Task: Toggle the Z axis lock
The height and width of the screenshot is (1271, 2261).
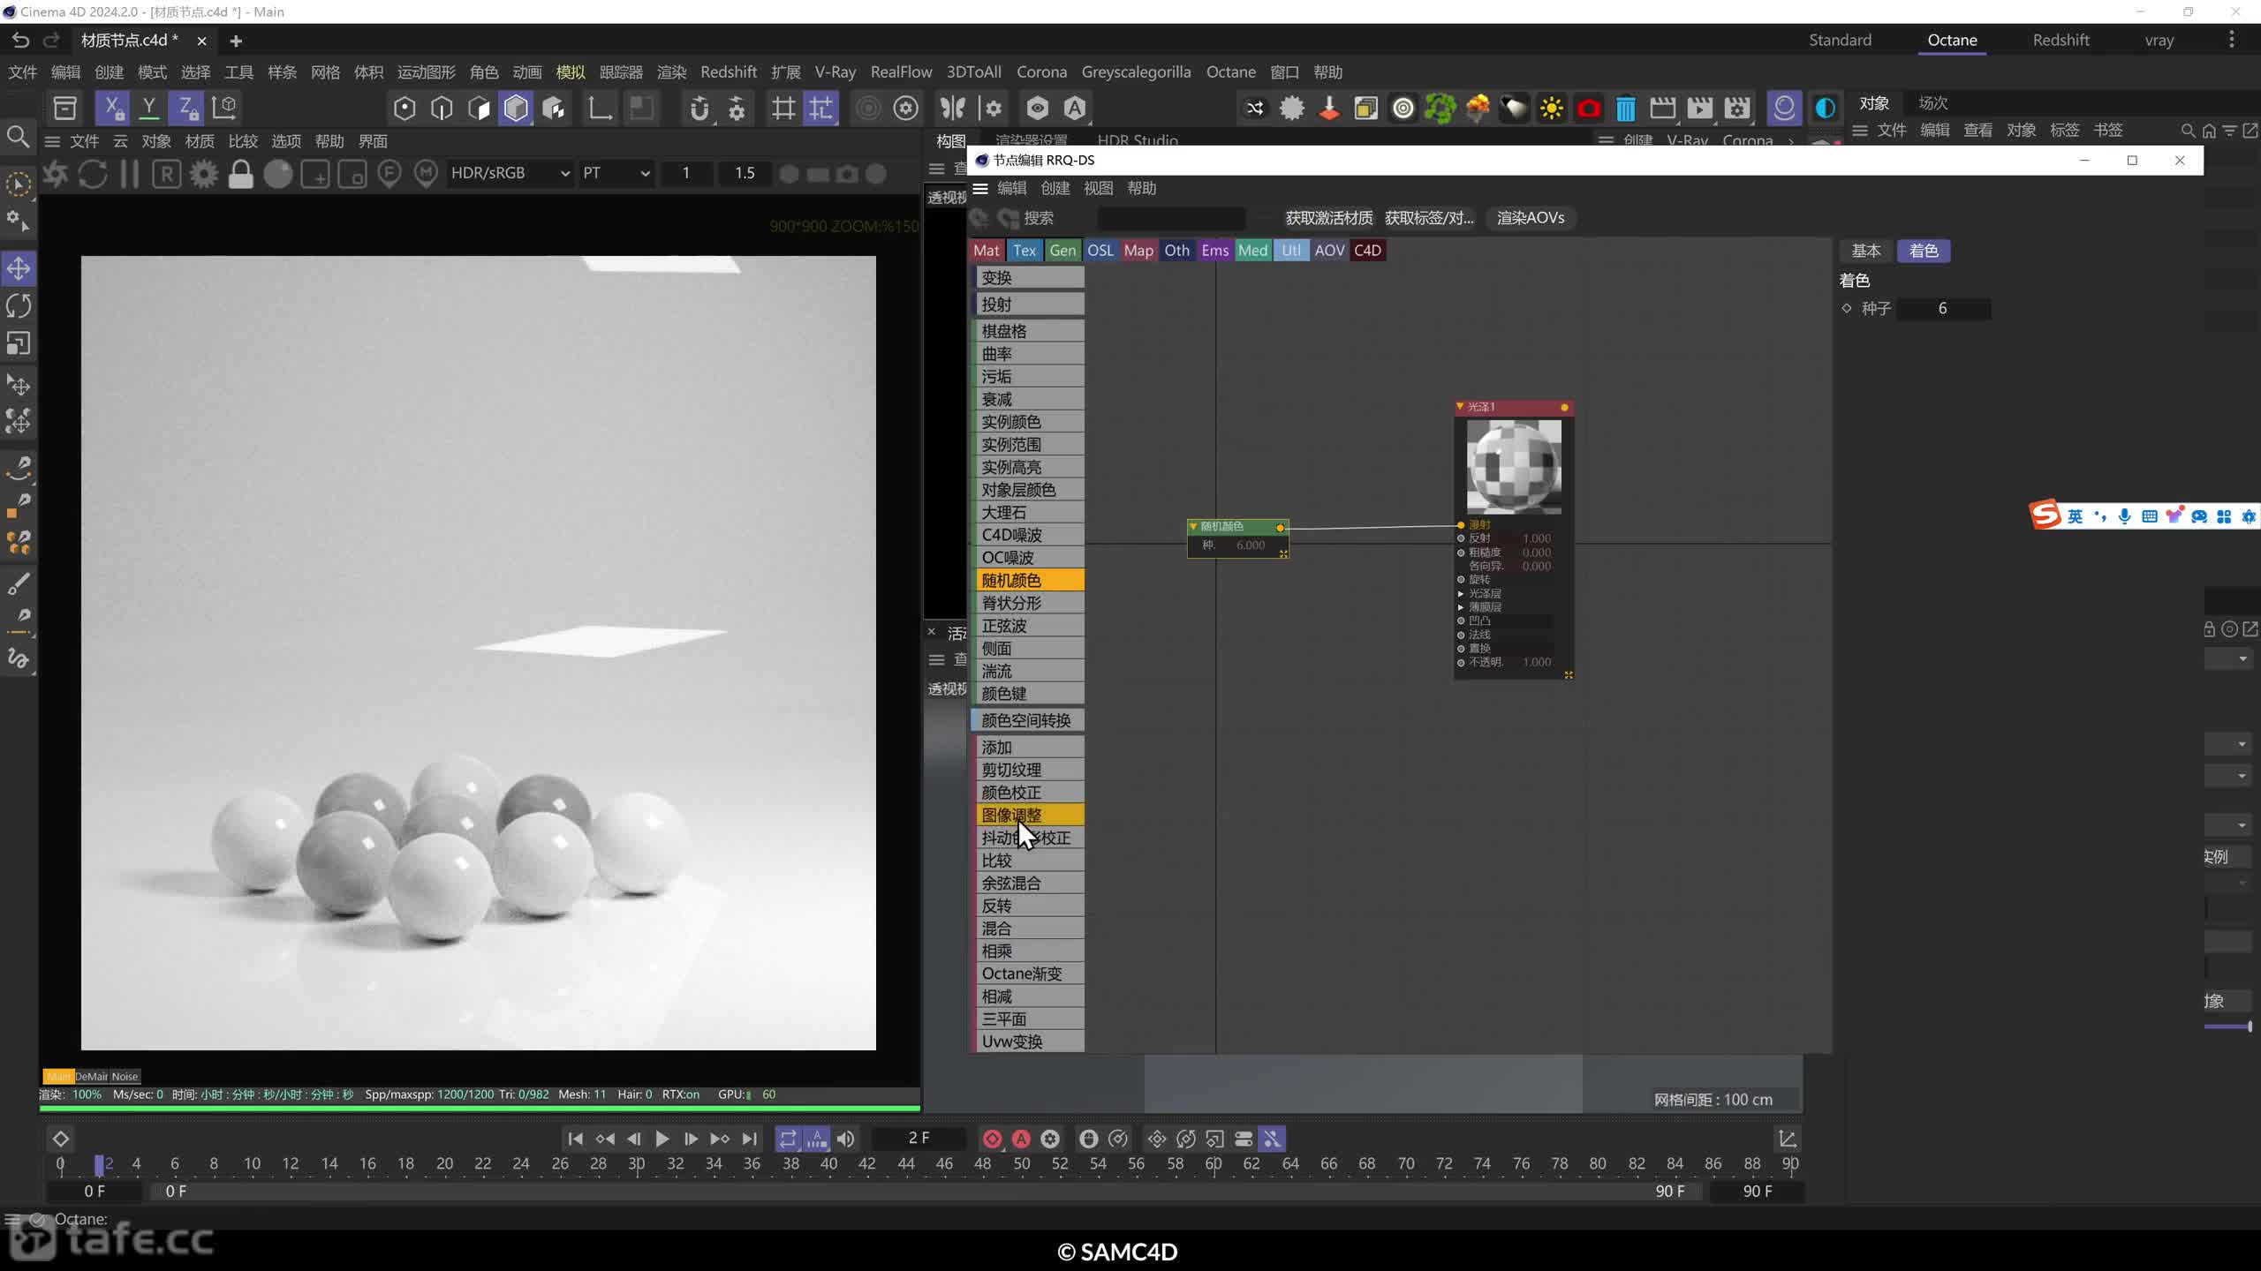Action: [x=186, y=108]
